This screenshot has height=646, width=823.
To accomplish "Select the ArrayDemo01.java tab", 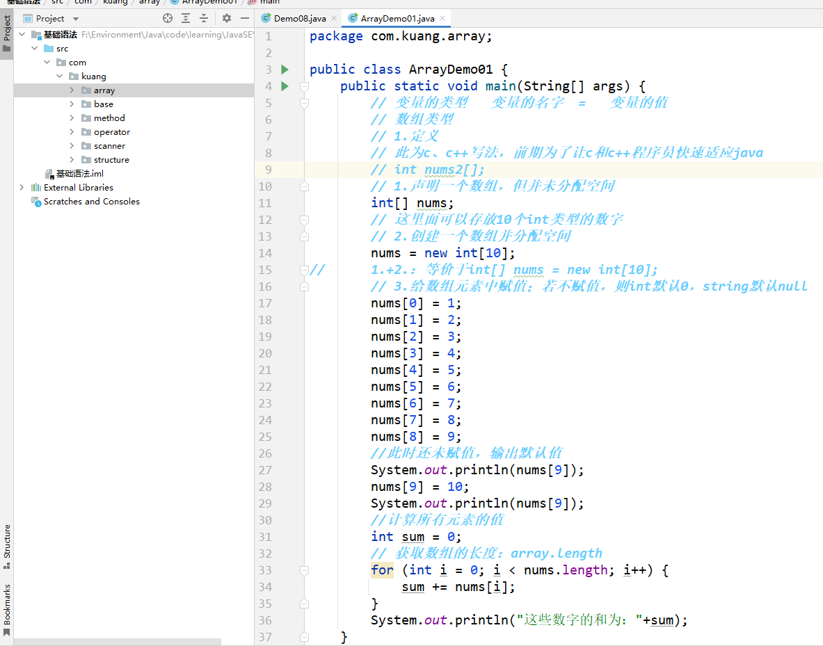I will (397, 18).
